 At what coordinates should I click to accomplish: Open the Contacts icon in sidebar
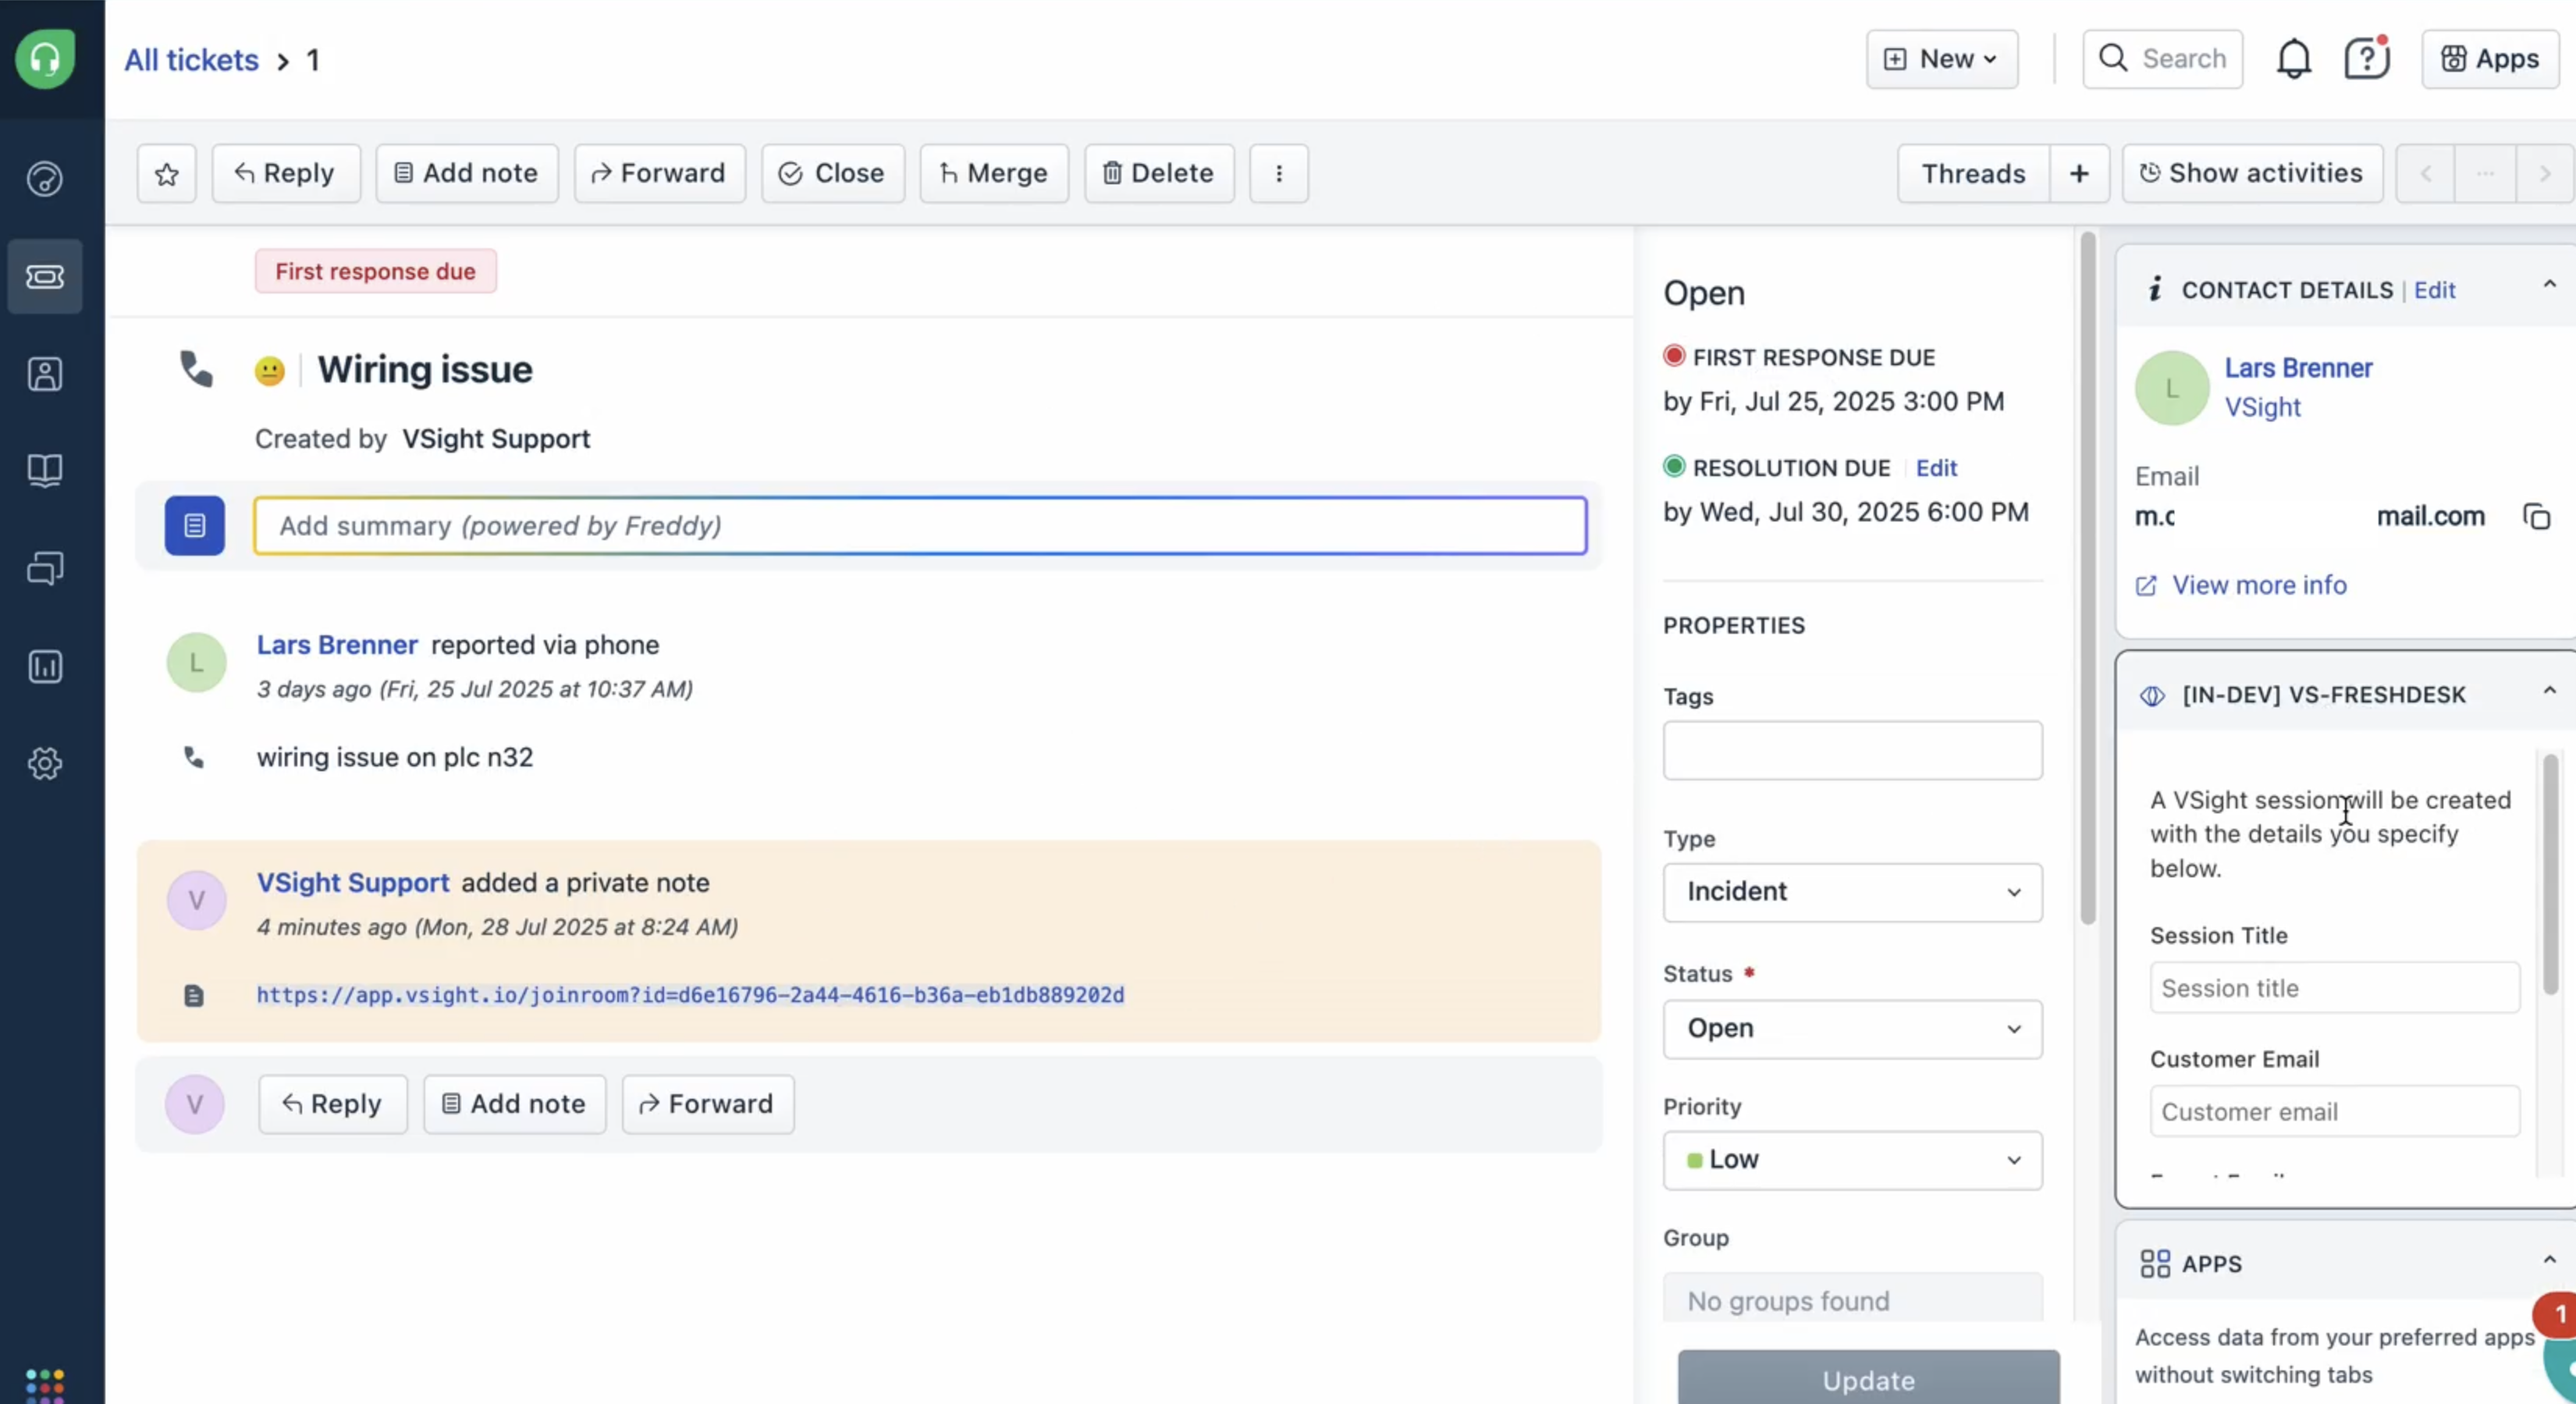click(45, 374)
